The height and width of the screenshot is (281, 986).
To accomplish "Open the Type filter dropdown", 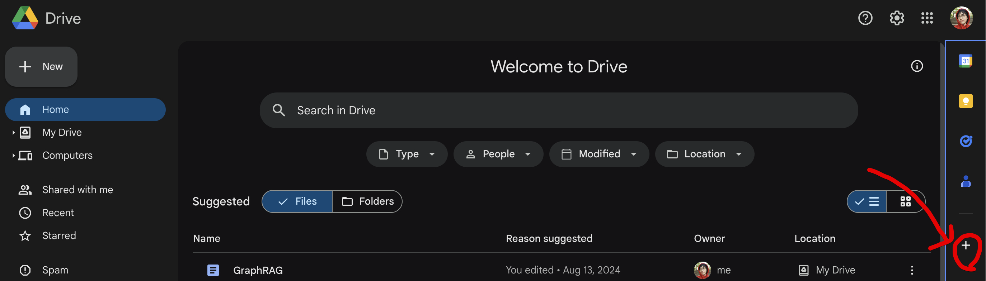I will tap(407, 154).
